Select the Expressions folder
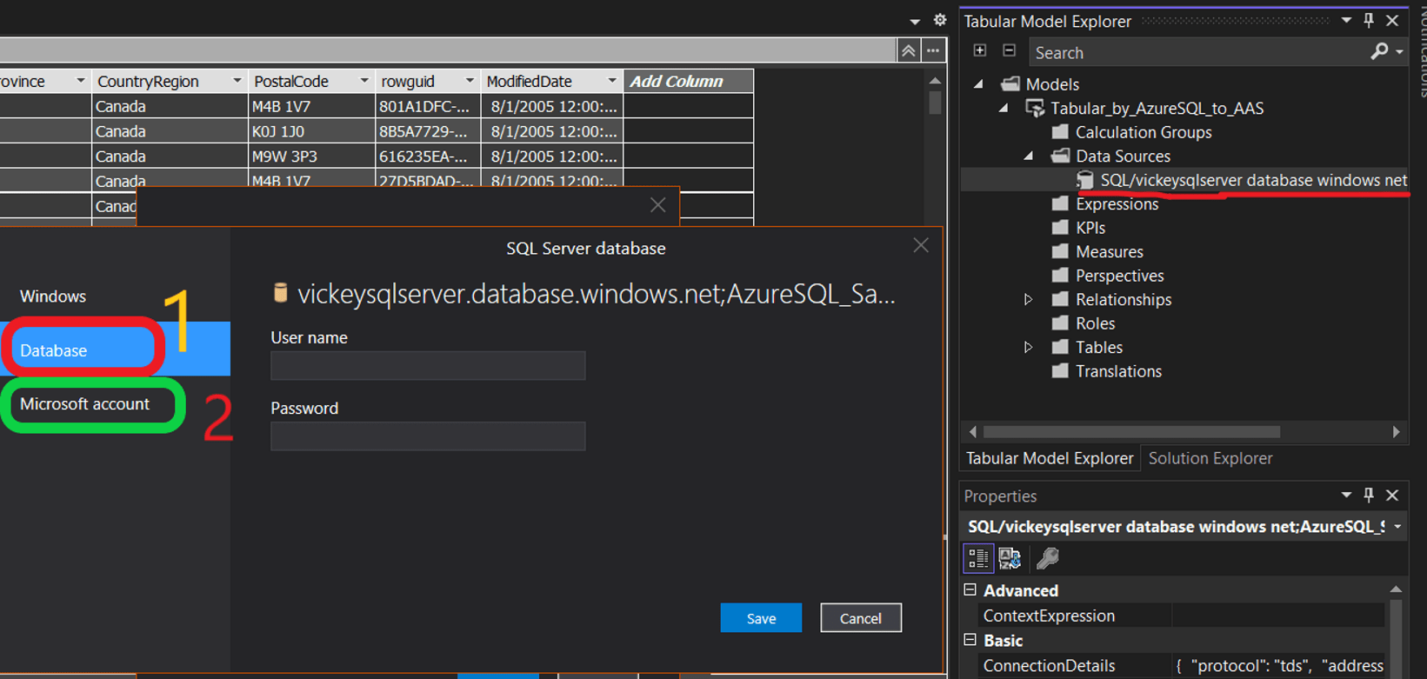Image resolution: width=1427 pixels, height=679 pixels. click(x=1117, y=204)
